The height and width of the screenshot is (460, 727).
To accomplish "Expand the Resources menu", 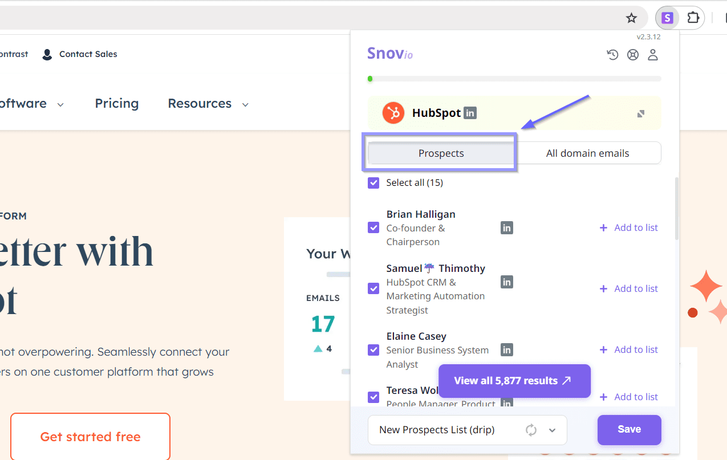I will (208, 104).
